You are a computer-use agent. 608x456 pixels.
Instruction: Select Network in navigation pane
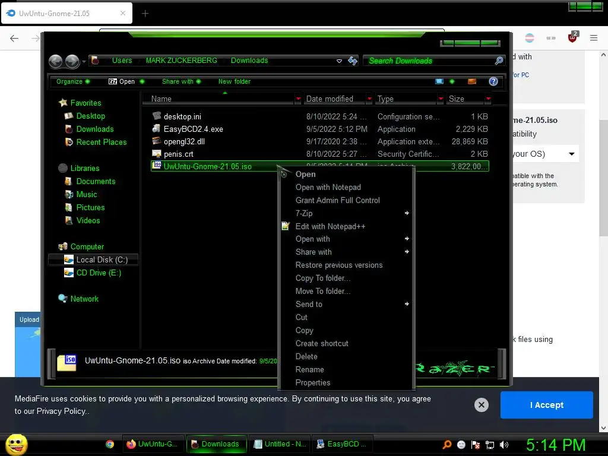pyautogui.click(x=78, y=299)
